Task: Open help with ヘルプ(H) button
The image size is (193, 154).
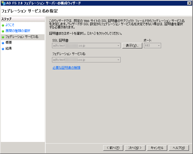Action: [179, 148]
